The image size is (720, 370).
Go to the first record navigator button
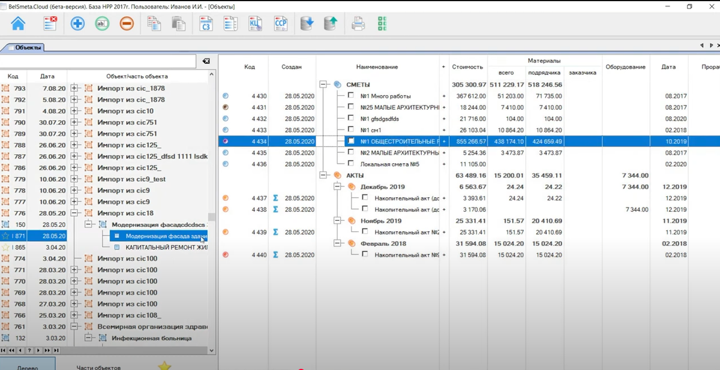click(4, 350)
